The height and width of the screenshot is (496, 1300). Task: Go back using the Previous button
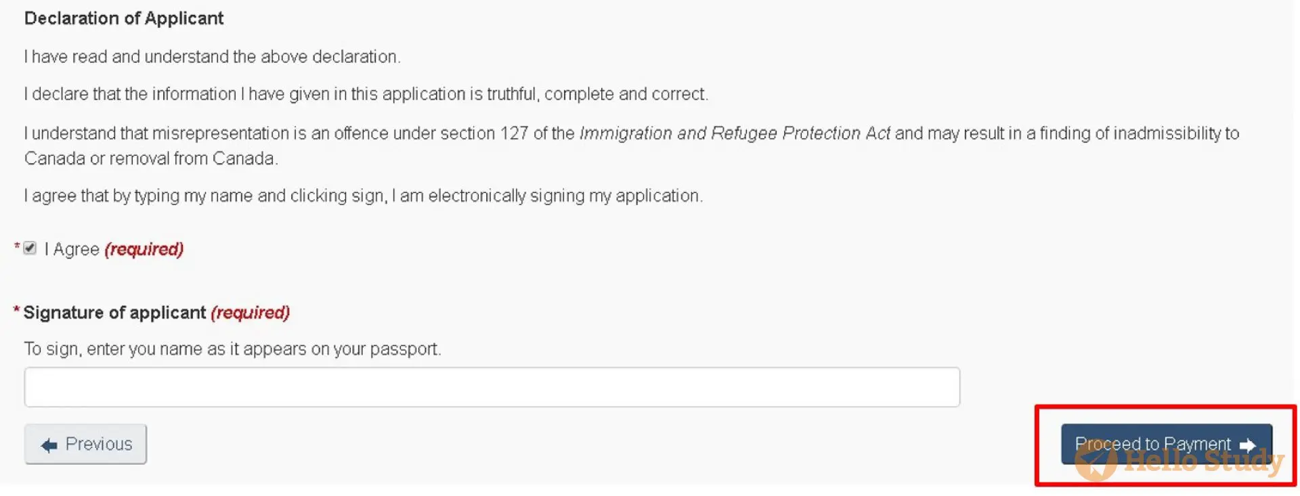[85, 444]
